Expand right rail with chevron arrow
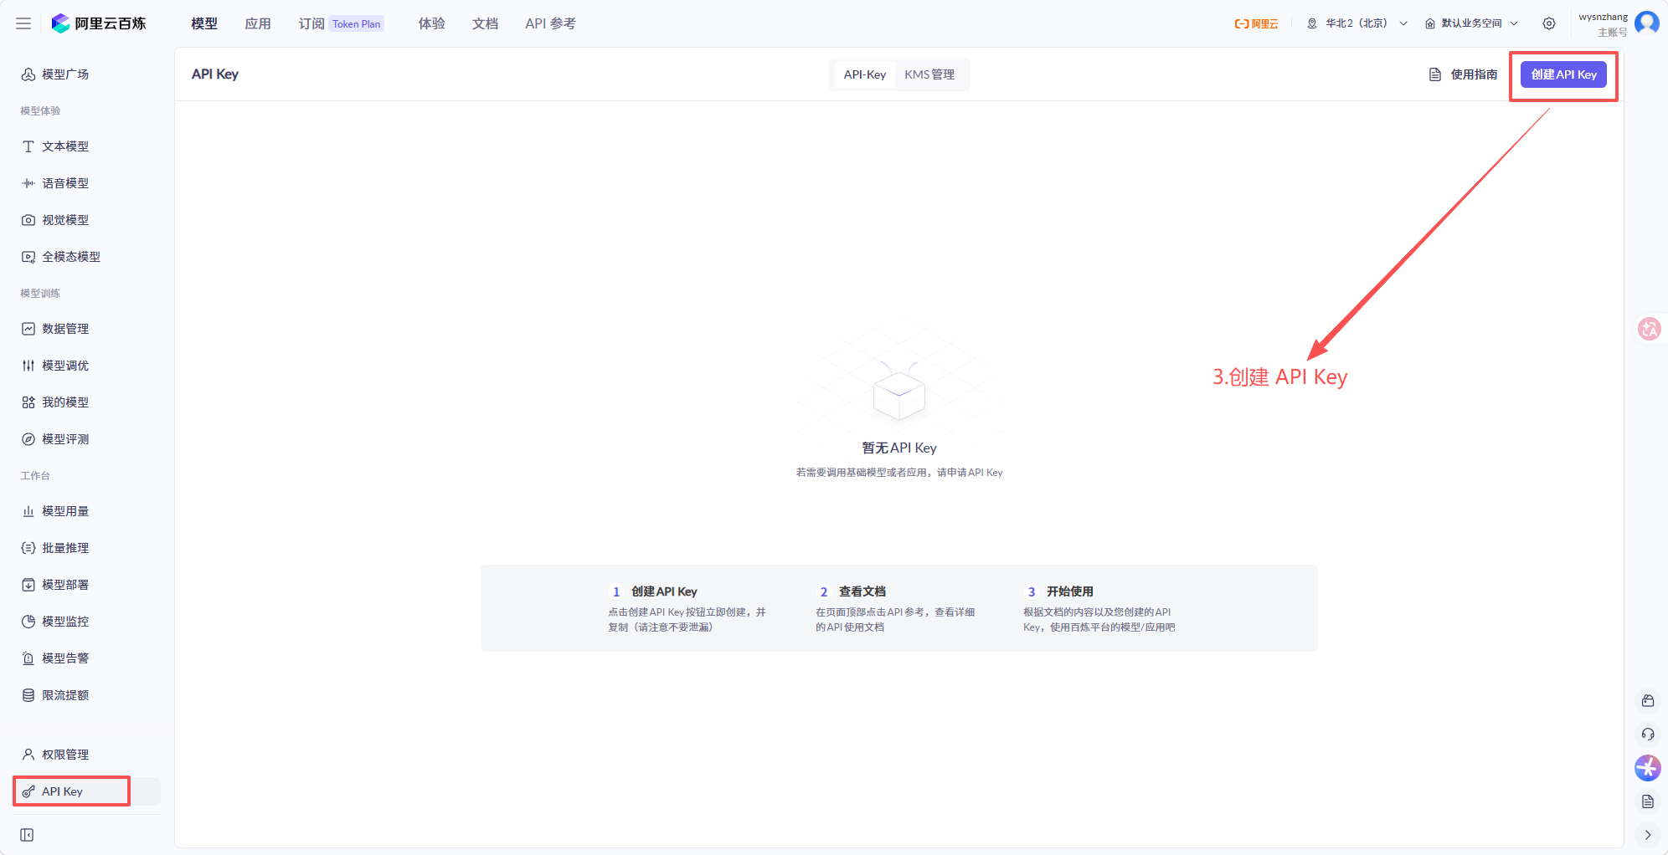 tap(1648, 835)
